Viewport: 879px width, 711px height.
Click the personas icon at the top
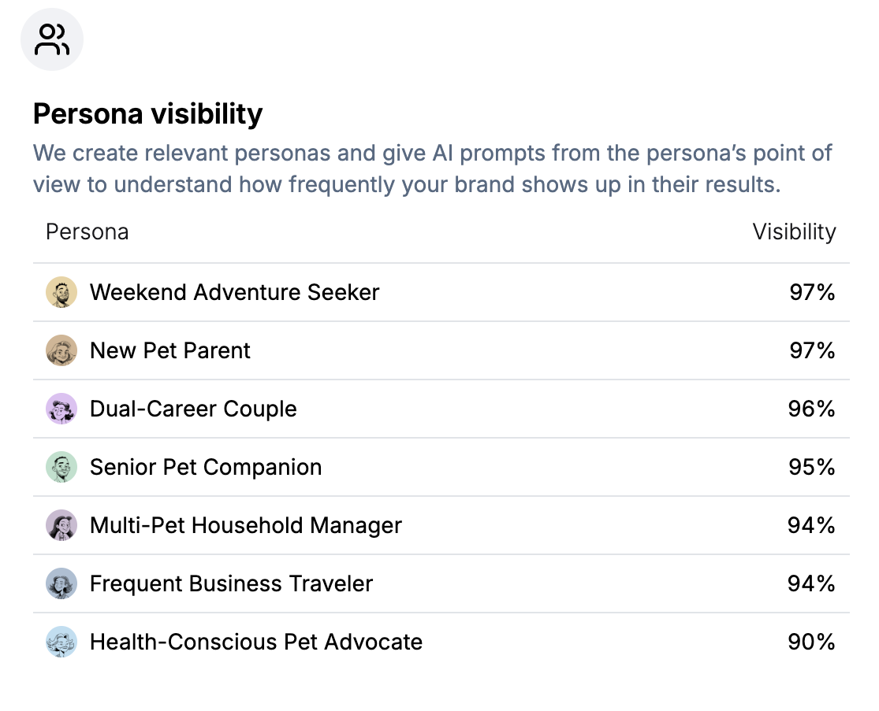pyautogui.click(x=51, y=39)
